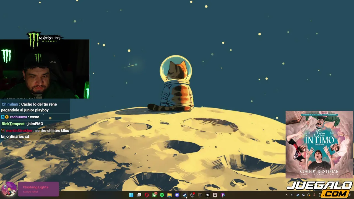This screenshot has height=199, width=354.
Task: Open Steam from the taskbar
Action: point(185,195)
